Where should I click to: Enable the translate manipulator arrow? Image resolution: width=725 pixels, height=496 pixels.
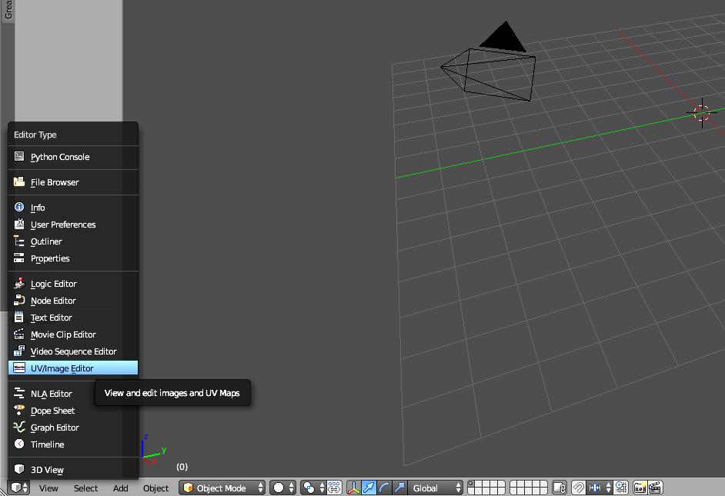coord(369,488)
